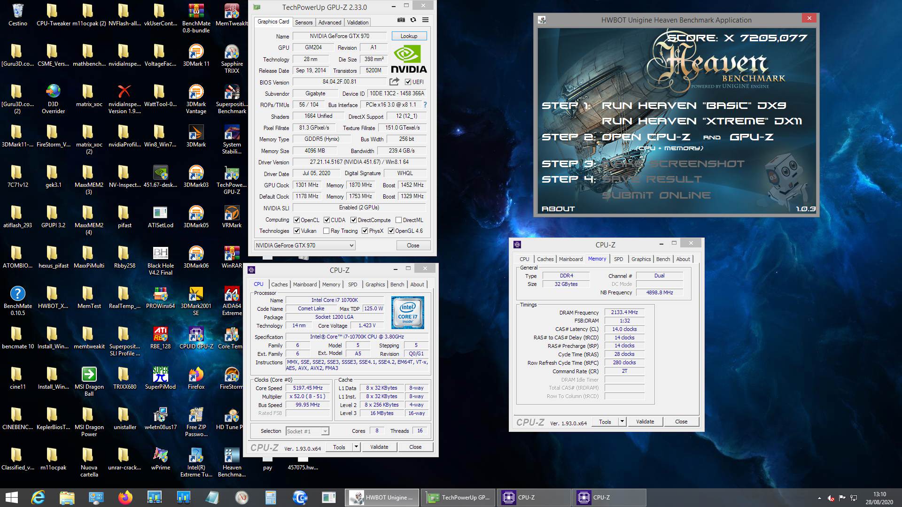The height and width of the screenshot is (507, 902).
Task: Click NVIDIA logo in GPU-Z
Action: coord(409,60)
